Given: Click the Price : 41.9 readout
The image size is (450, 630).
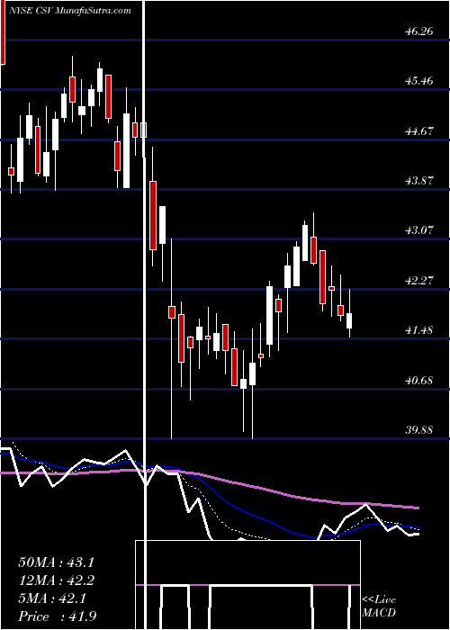Looking at the screenshot, I should (x=56, y=616).
